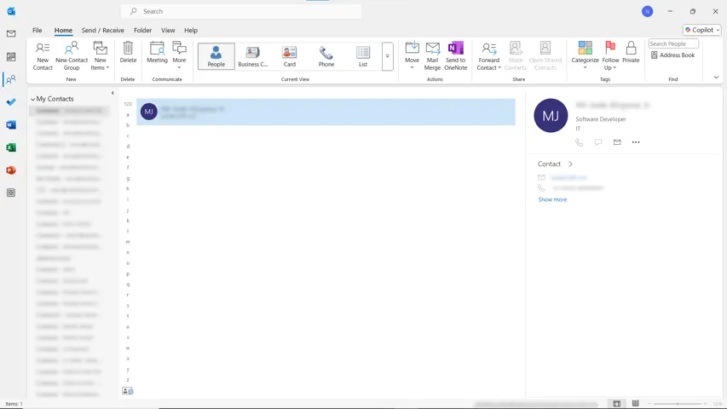727x409 pixels.
Task: Open the Move dropdown
Action: coord(412,55)
